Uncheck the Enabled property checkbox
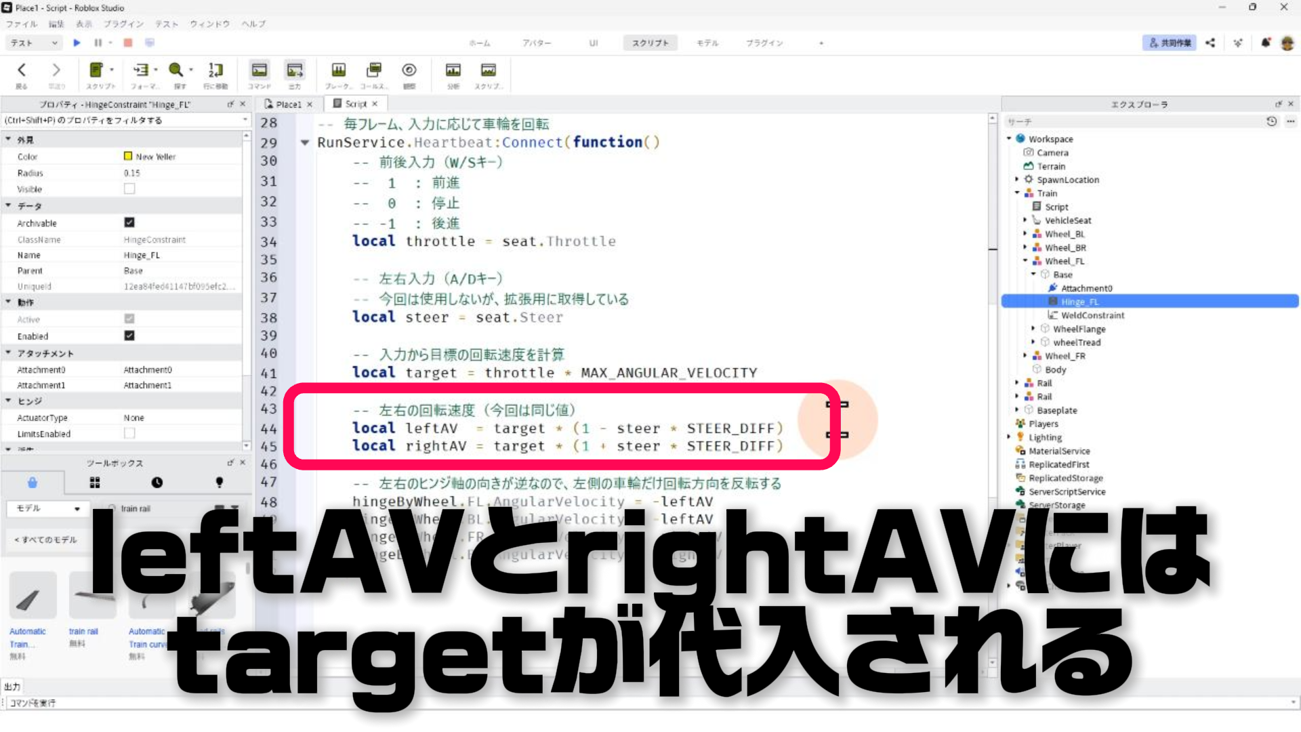 (x=129, y=335)
